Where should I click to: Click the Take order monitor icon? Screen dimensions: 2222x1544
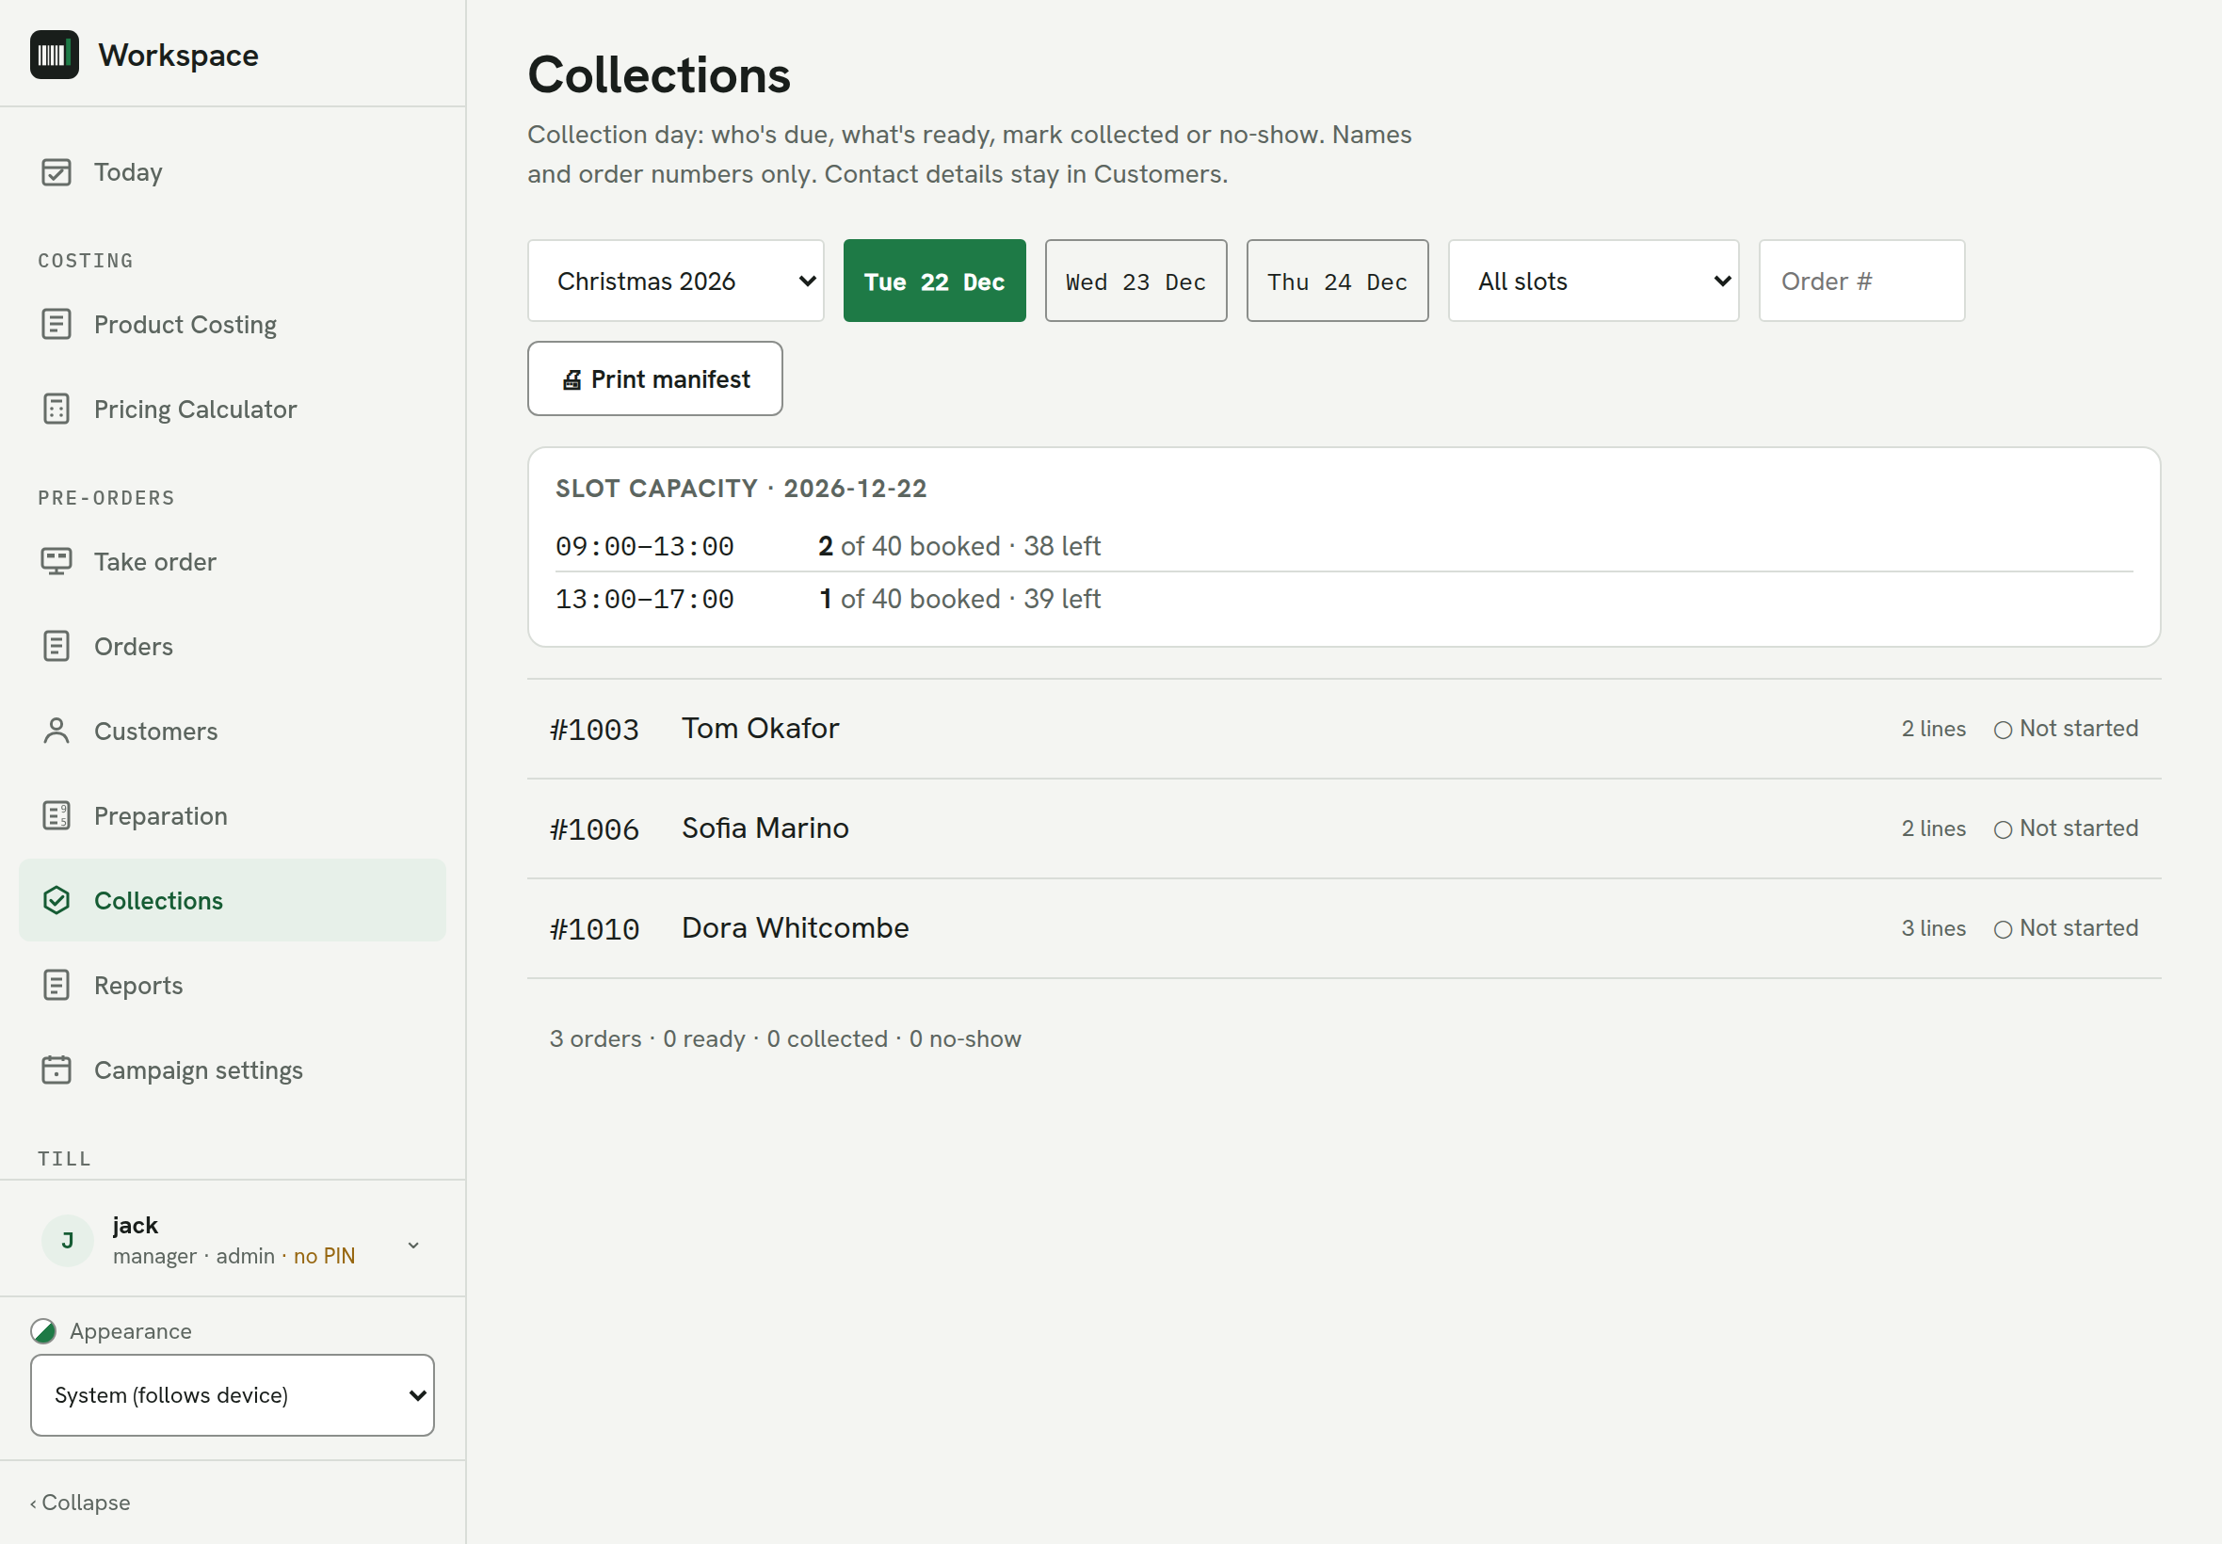pyautogui.click(x=56, y=561)
